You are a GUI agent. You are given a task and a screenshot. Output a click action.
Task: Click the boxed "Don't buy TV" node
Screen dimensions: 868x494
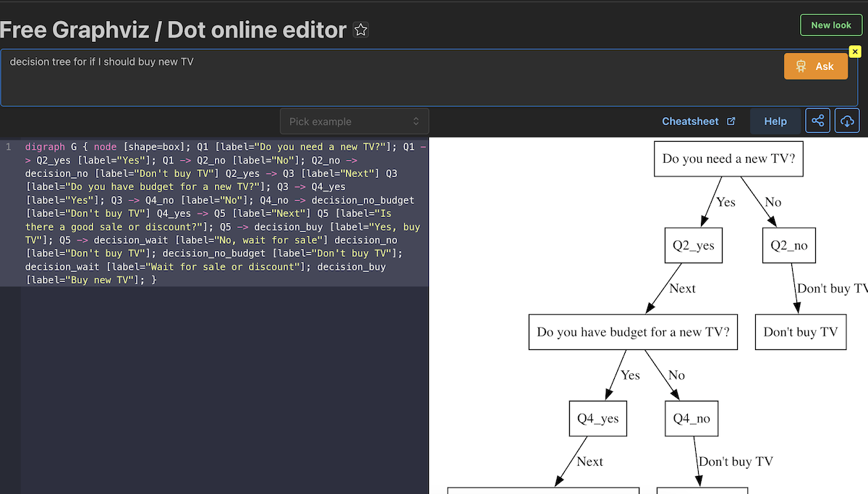tap(800, 333)
